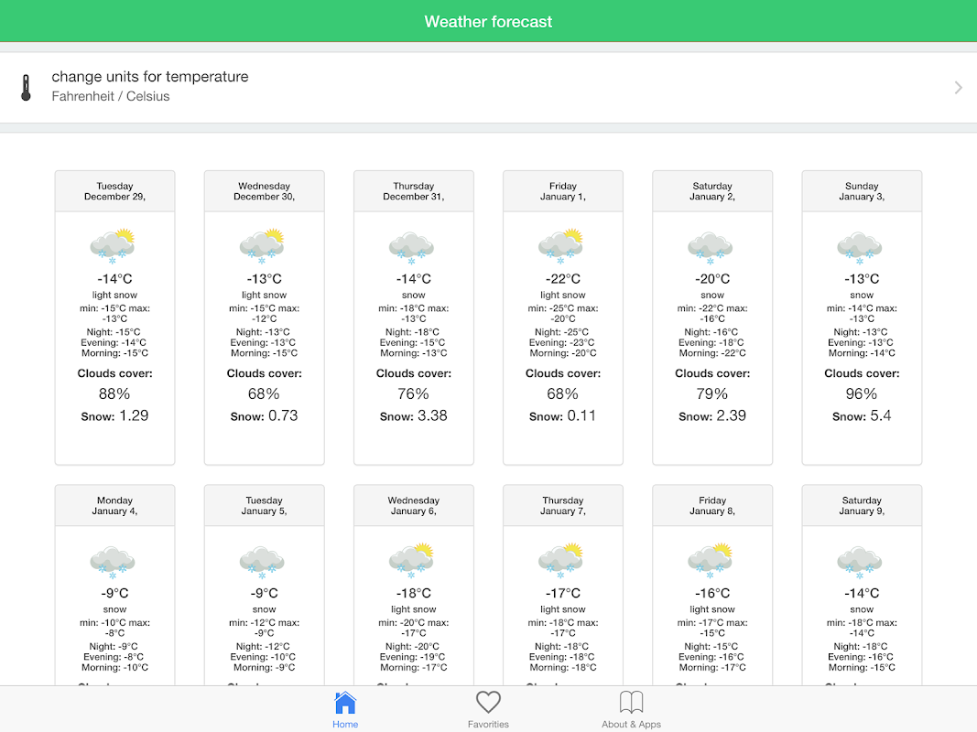Select the Monday January 4 card header
The image size is (977, 732).
tap(114, 505)
